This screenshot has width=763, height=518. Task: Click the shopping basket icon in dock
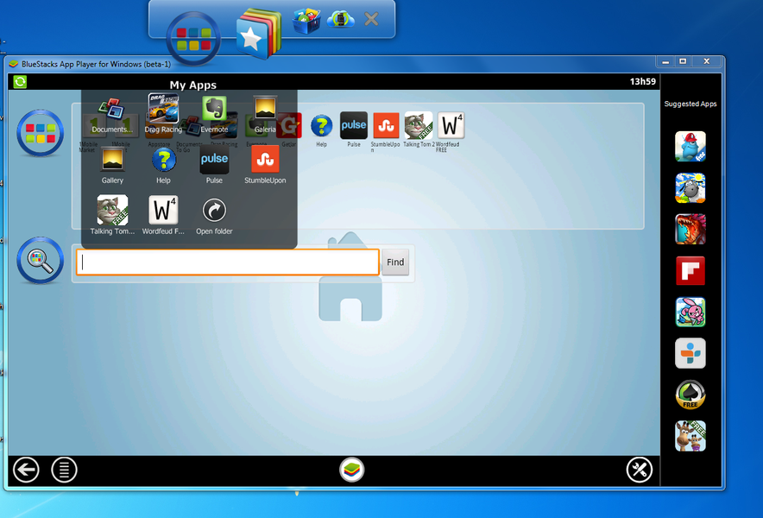pos(306,21)
